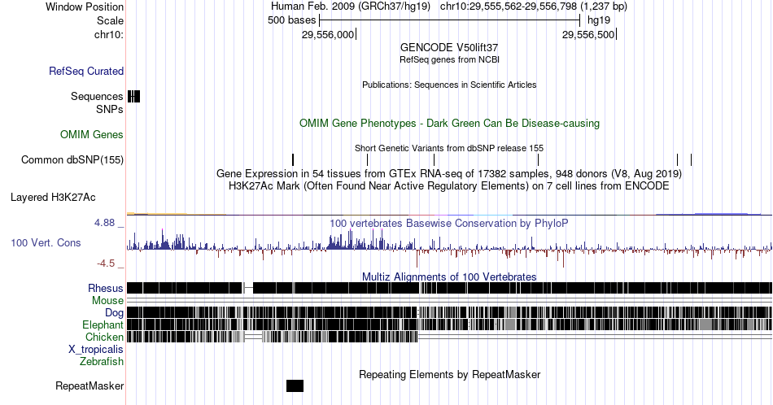Click the SNPs track label
Screen dimensions: 773x405
(110, 109)
